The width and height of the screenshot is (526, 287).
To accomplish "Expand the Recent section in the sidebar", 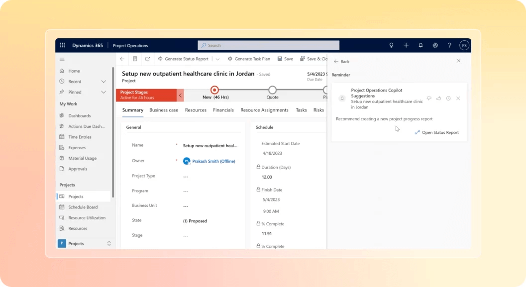I will (x=103, y=81).
